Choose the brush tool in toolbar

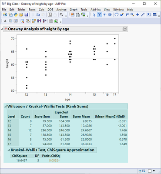[122, 15]
